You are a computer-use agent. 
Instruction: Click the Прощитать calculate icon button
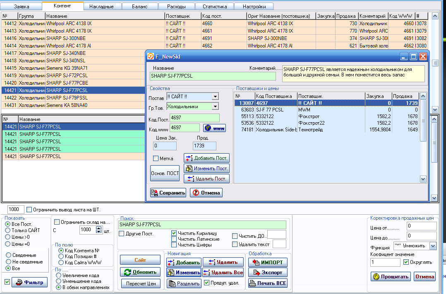coord(390,277)
